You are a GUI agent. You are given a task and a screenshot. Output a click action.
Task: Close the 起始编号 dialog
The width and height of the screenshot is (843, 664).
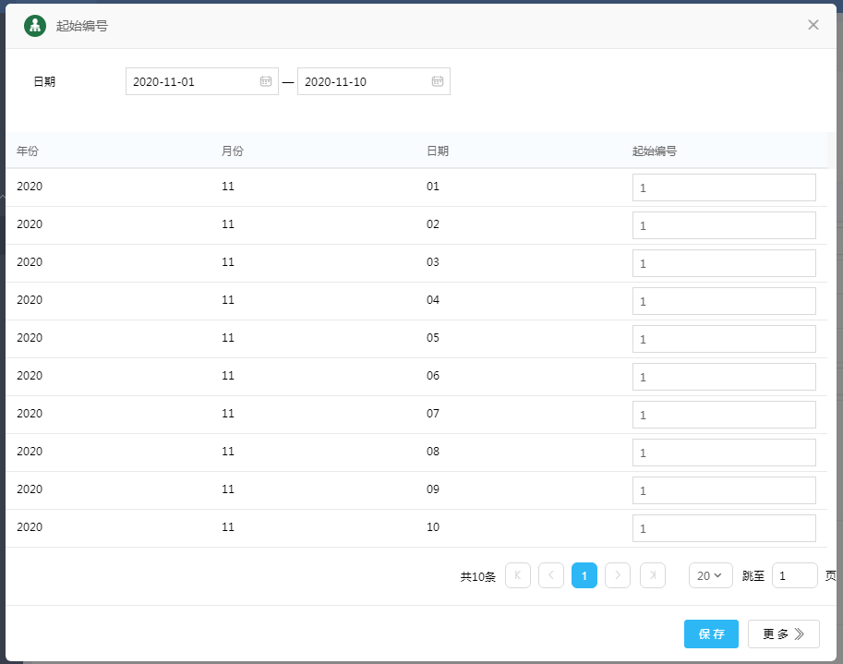pos(813,25)
